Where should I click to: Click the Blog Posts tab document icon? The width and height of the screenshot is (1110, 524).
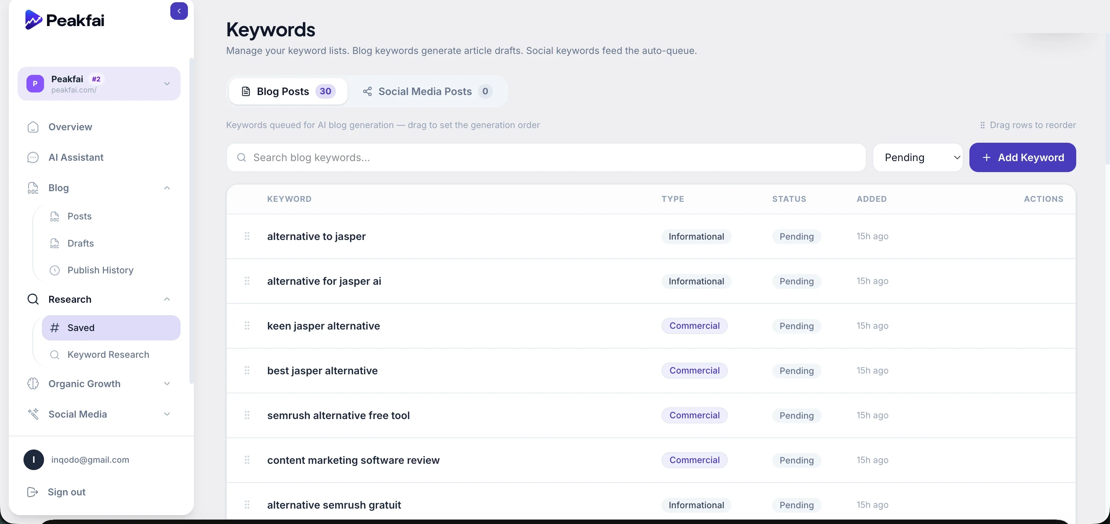[246, 91]
